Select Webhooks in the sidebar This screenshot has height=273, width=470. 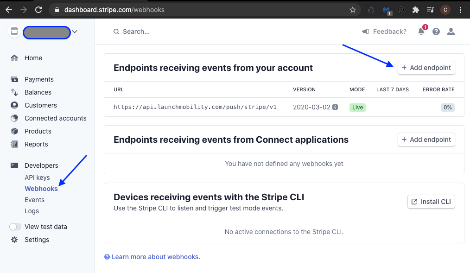pyautogui.click(x=41, y=189)
